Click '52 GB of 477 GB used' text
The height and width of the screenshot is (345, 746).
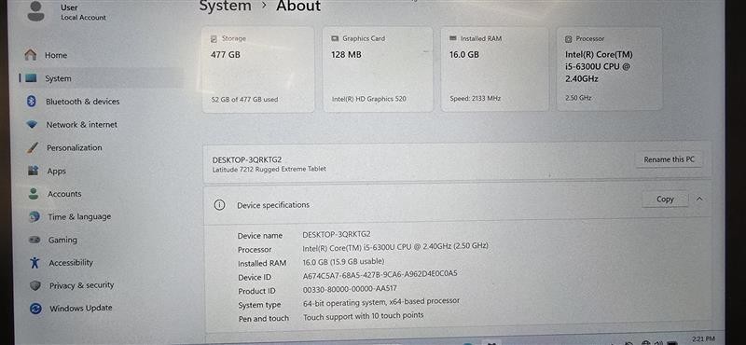point(244,100)
